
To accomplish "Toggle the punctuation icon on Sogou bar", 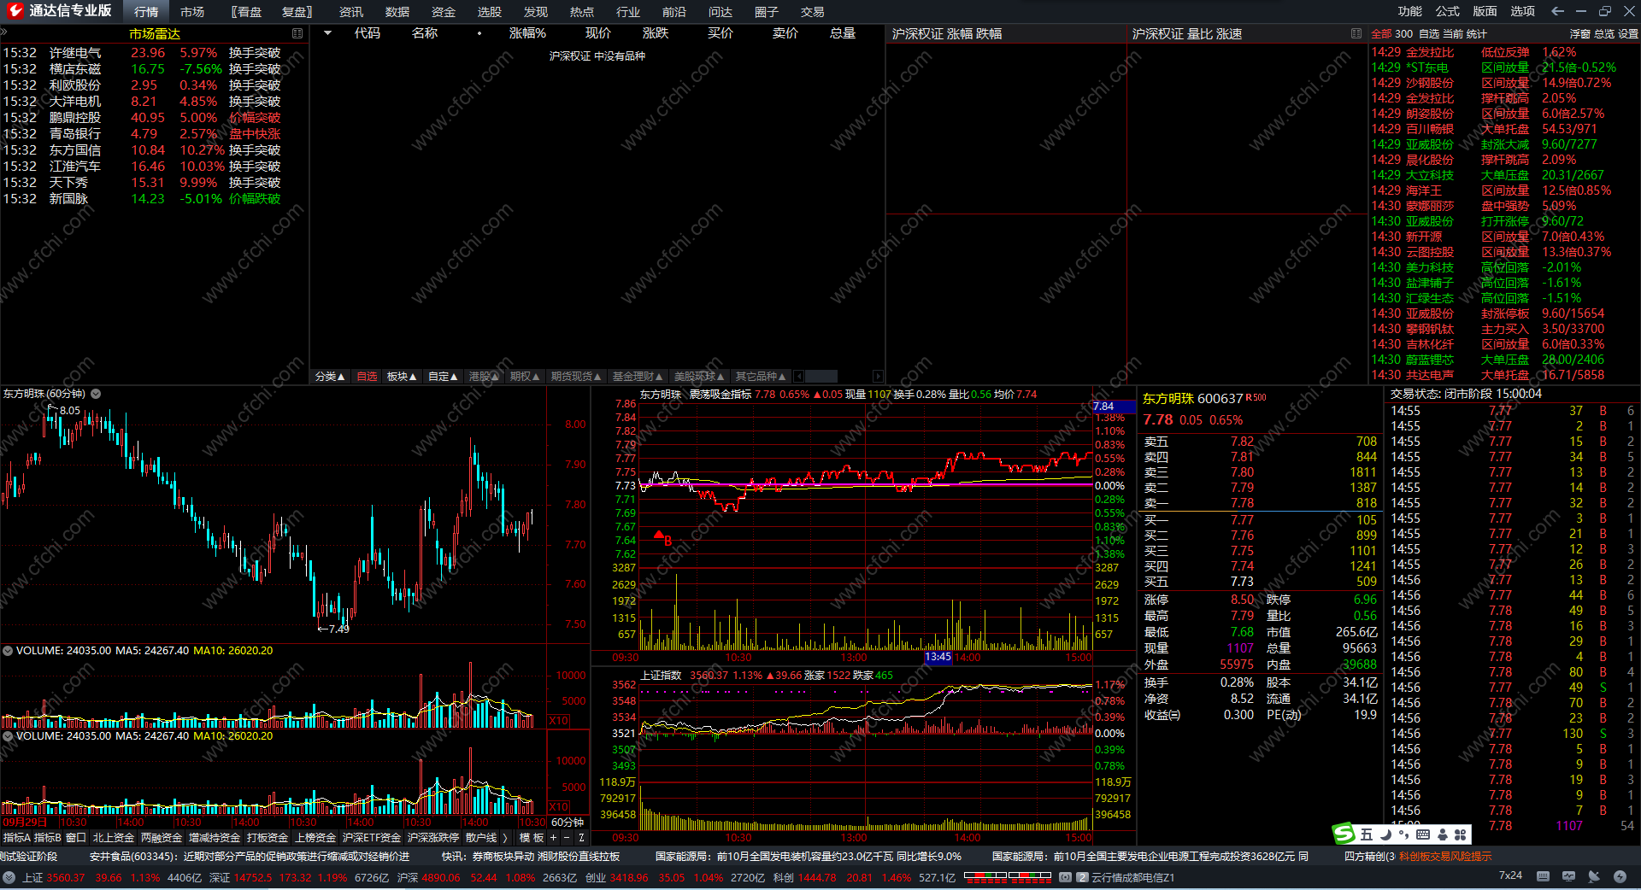I will coord(1403,834).
